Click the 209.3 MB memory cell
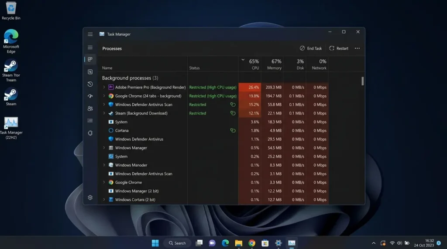Viewport: 447px width, 249px height. pos(272,87)
